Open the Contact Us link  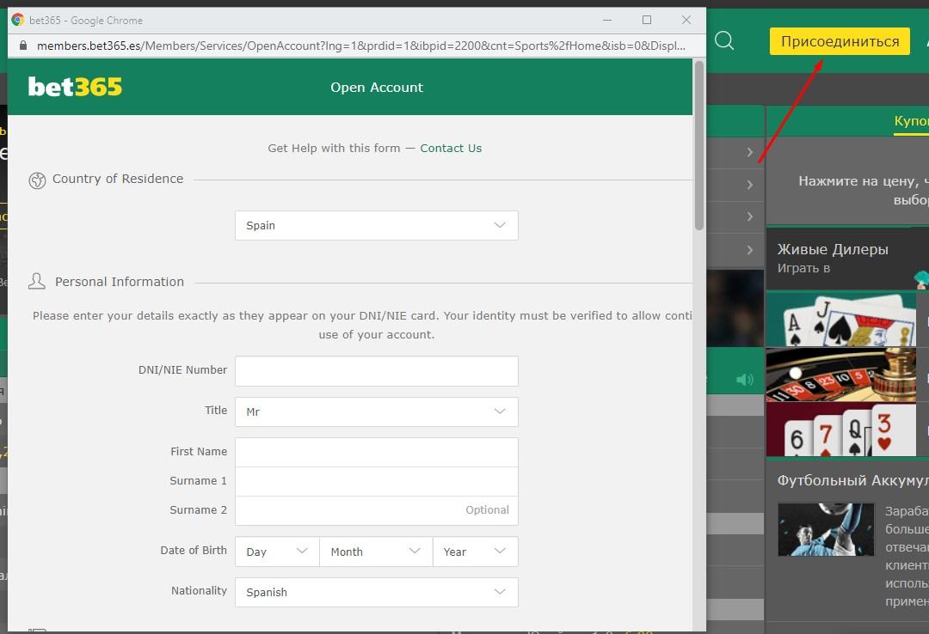[451, 148]
